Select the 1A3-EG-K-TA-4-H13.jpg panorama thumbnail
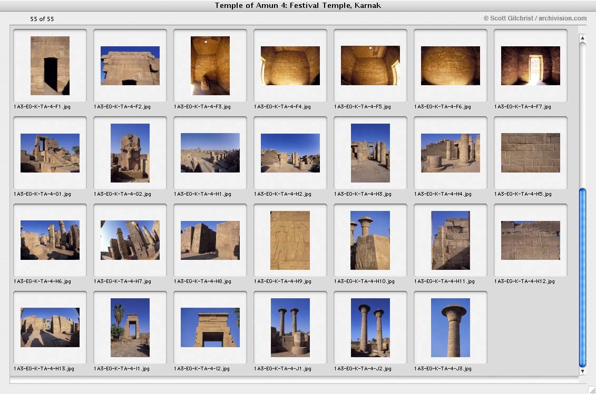Image resolution: width=596 pixels, height=394 pixels. (x=50, y=328)
